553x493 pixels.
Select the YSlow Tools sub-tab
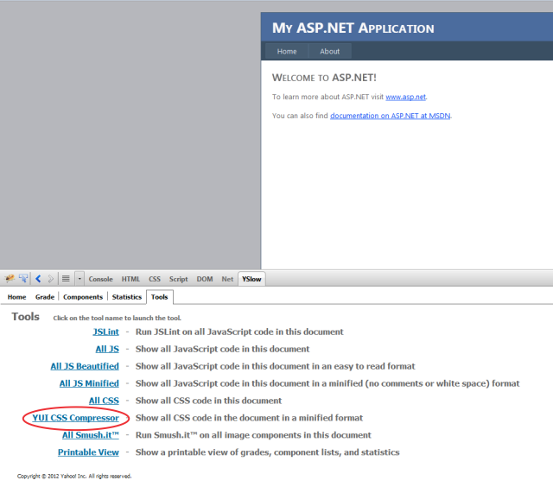coord(159,297)
